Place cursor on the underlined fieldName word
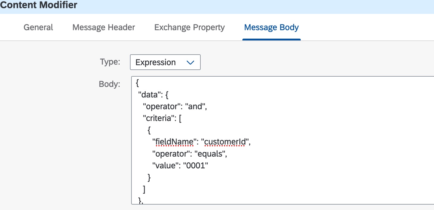 [173, 142]
